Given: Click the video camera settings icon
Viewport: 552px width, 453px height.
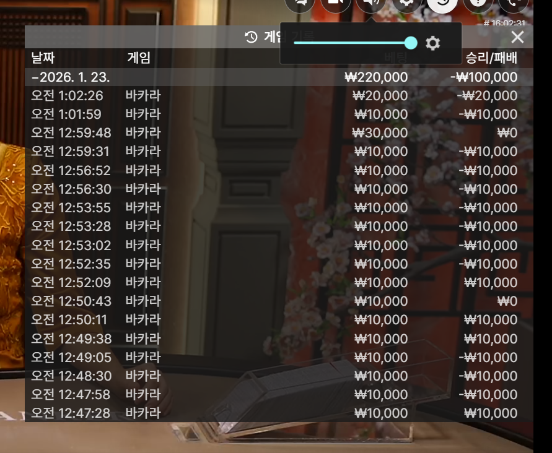Looking at the screenshot, I should (336, 3).
